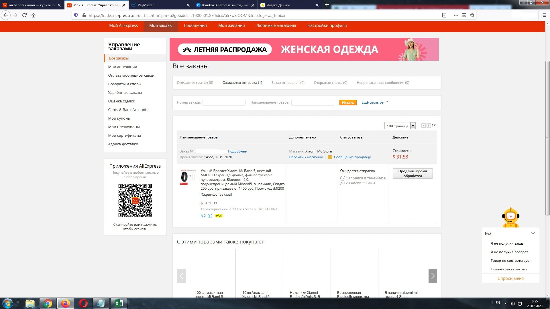Open Excel from the taskbar
The width and height of the screenshot is (550, 309).
[119, 303]
